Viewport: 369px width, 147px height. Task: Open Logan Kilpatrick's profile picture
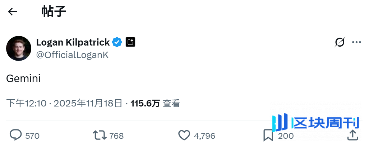click(x=19, y=48)
